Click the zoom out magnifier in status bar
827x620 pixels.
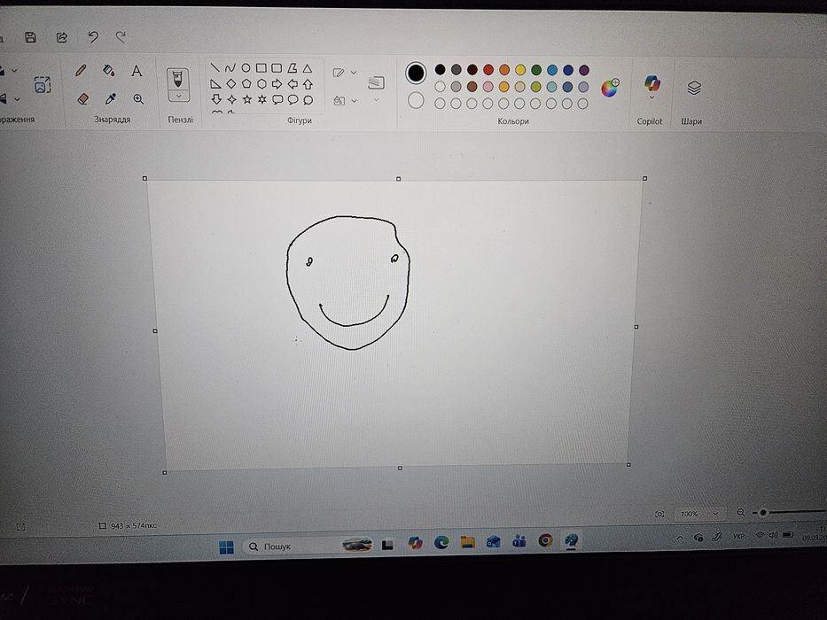(x=740, y=513)
